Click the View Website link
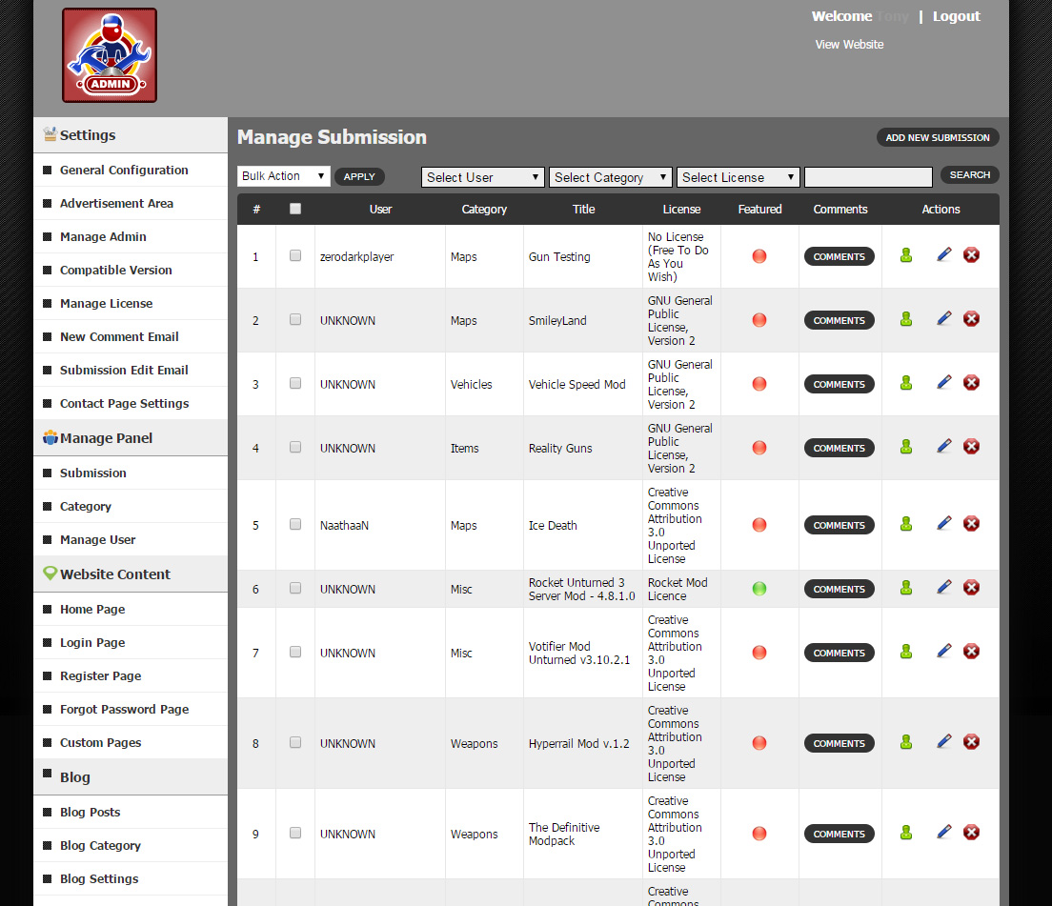 point(849,44)
